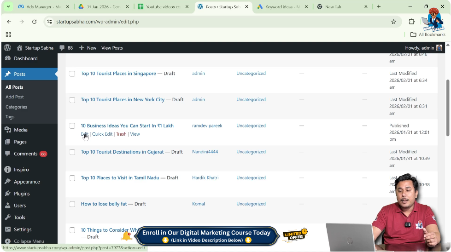Select How to lose belly fat checkbox

click(72, 204)
